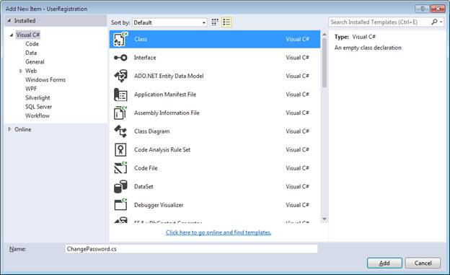
Task: Click the scroll down arrow of template list
Action: point(325,219)
